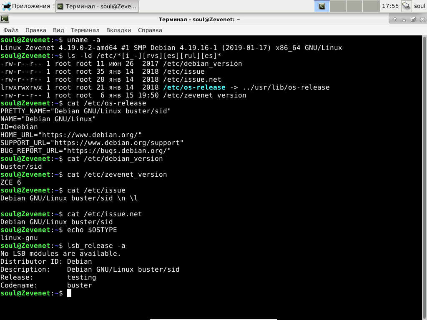Minimize the terminal window
The width and height of the screenshot is (427, 320).
coord(404,19)
